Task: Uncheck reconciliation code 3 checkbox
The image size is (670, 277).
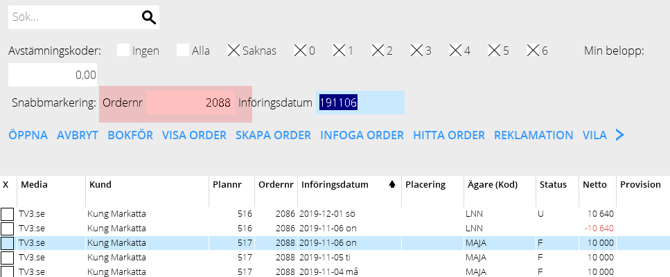Action: pos(416,51)
